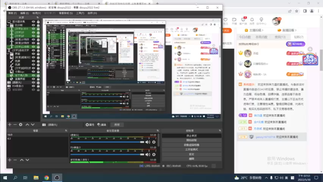Image resolution: width=323 pixels, height=182 pixels.
Task: Toggle lock on [文字]滾動文字 source
Action: tap(38, 50)
